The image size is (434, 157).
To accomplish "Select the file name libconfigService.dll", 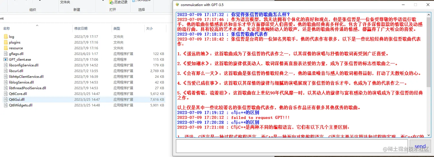I will point(24,65).
